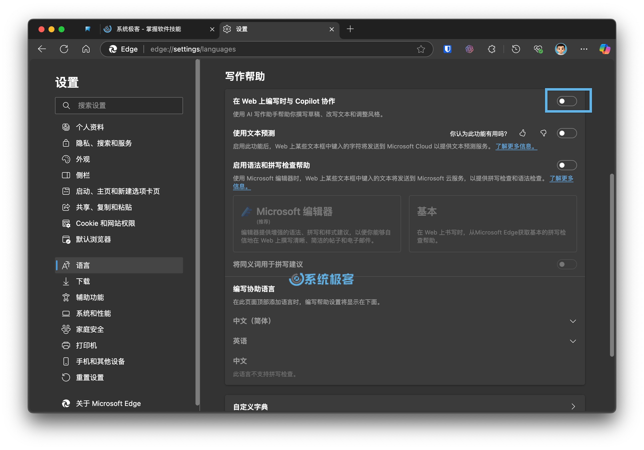Open browser essentials heart icon
The height and width of the screenshot is (450, 644).
pyautogui.click(x=538, y=49)
